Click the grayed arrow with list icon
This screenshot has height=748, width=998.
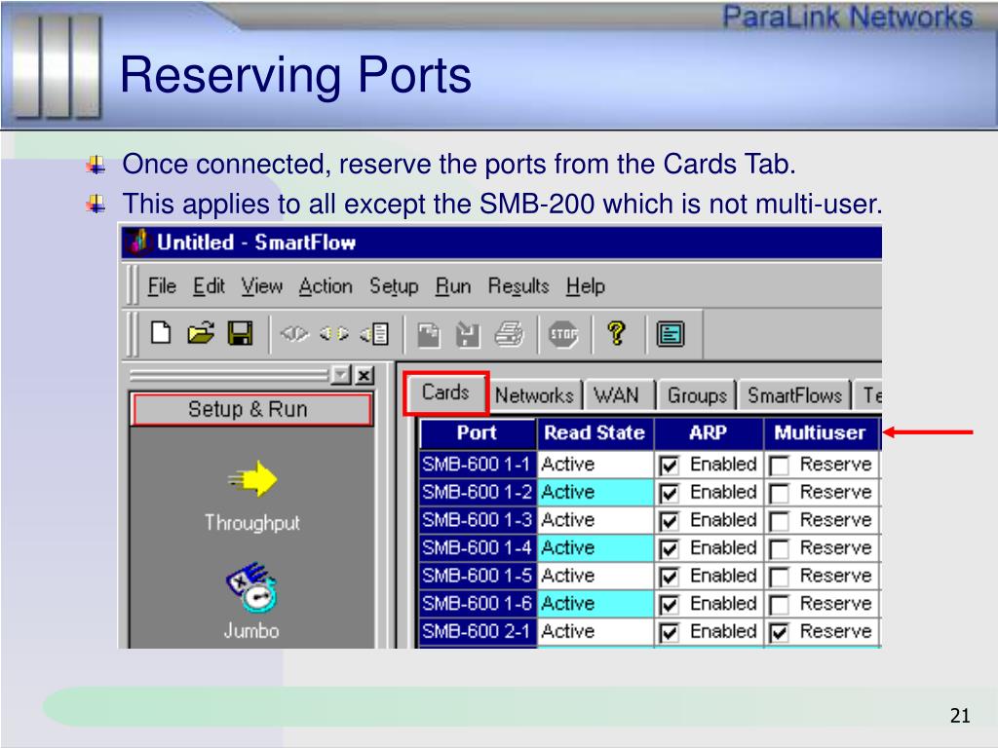pyautogui.click(x=374, y=334)
